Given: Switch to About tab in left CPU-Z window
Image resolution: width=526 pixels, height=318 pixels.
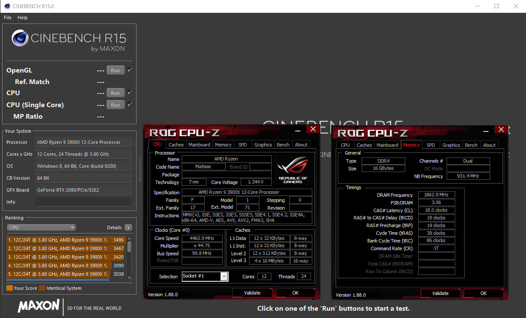Looking at the screenshot, I should click(301, 145).
